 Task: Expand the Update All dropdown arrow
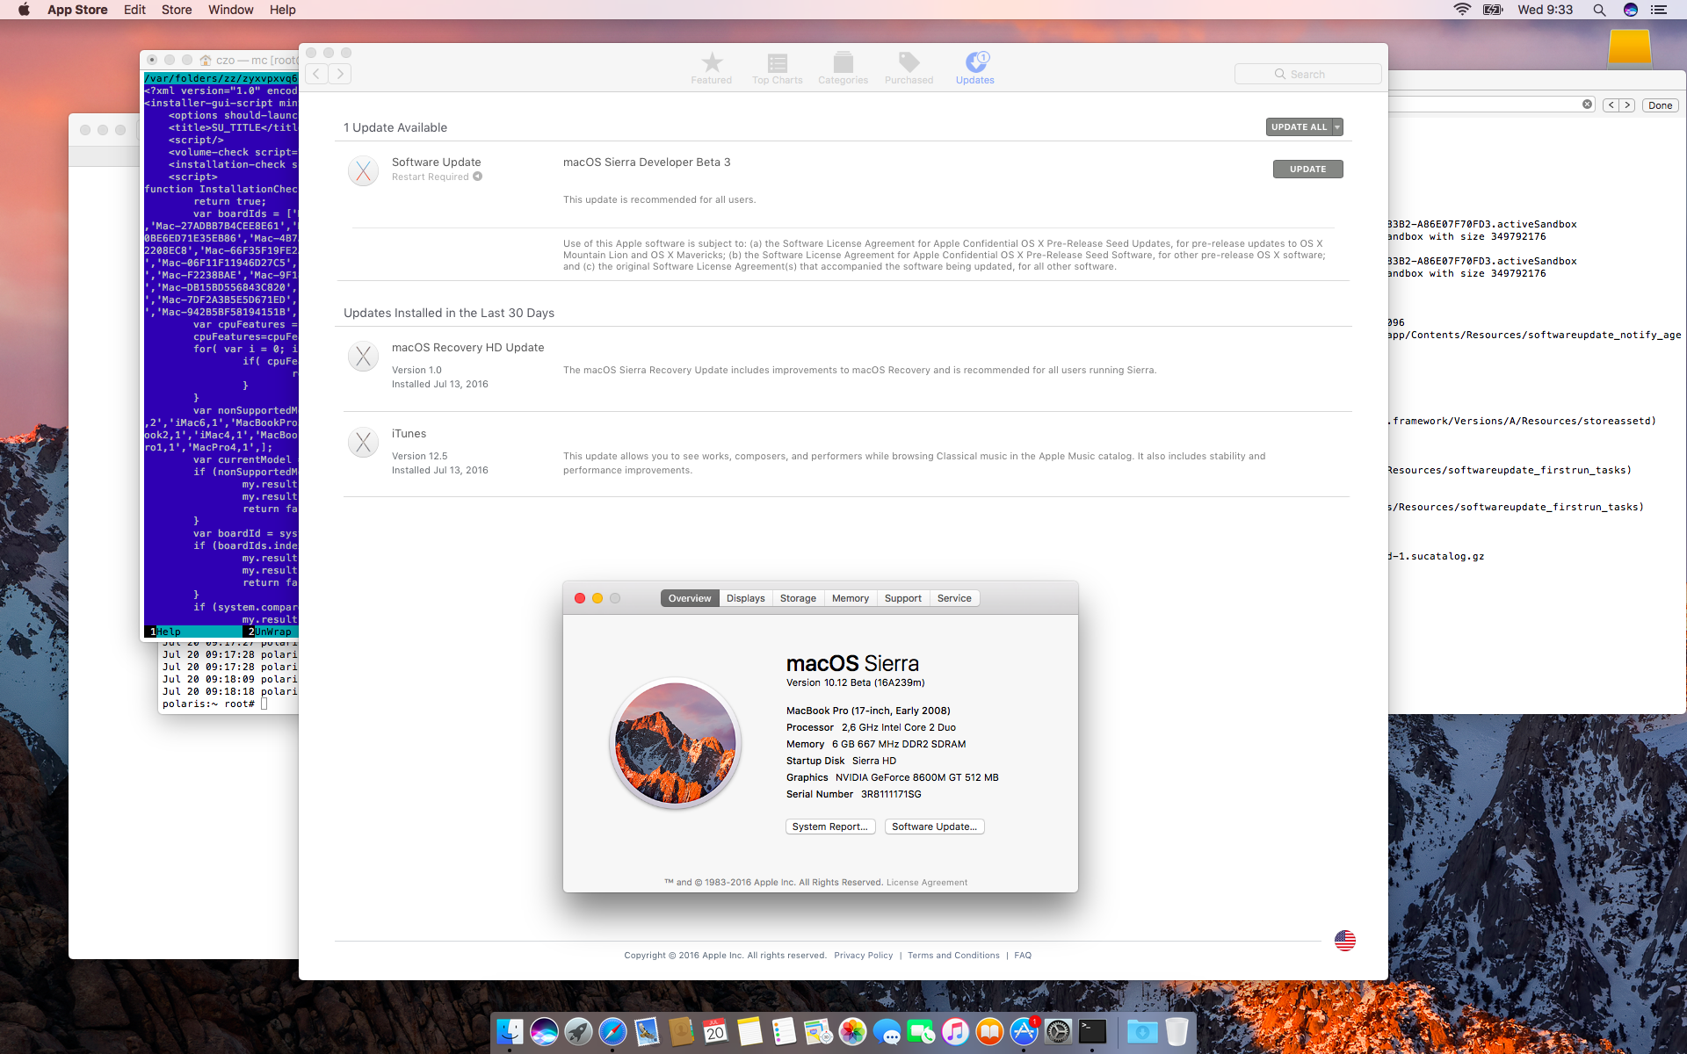1338,127
